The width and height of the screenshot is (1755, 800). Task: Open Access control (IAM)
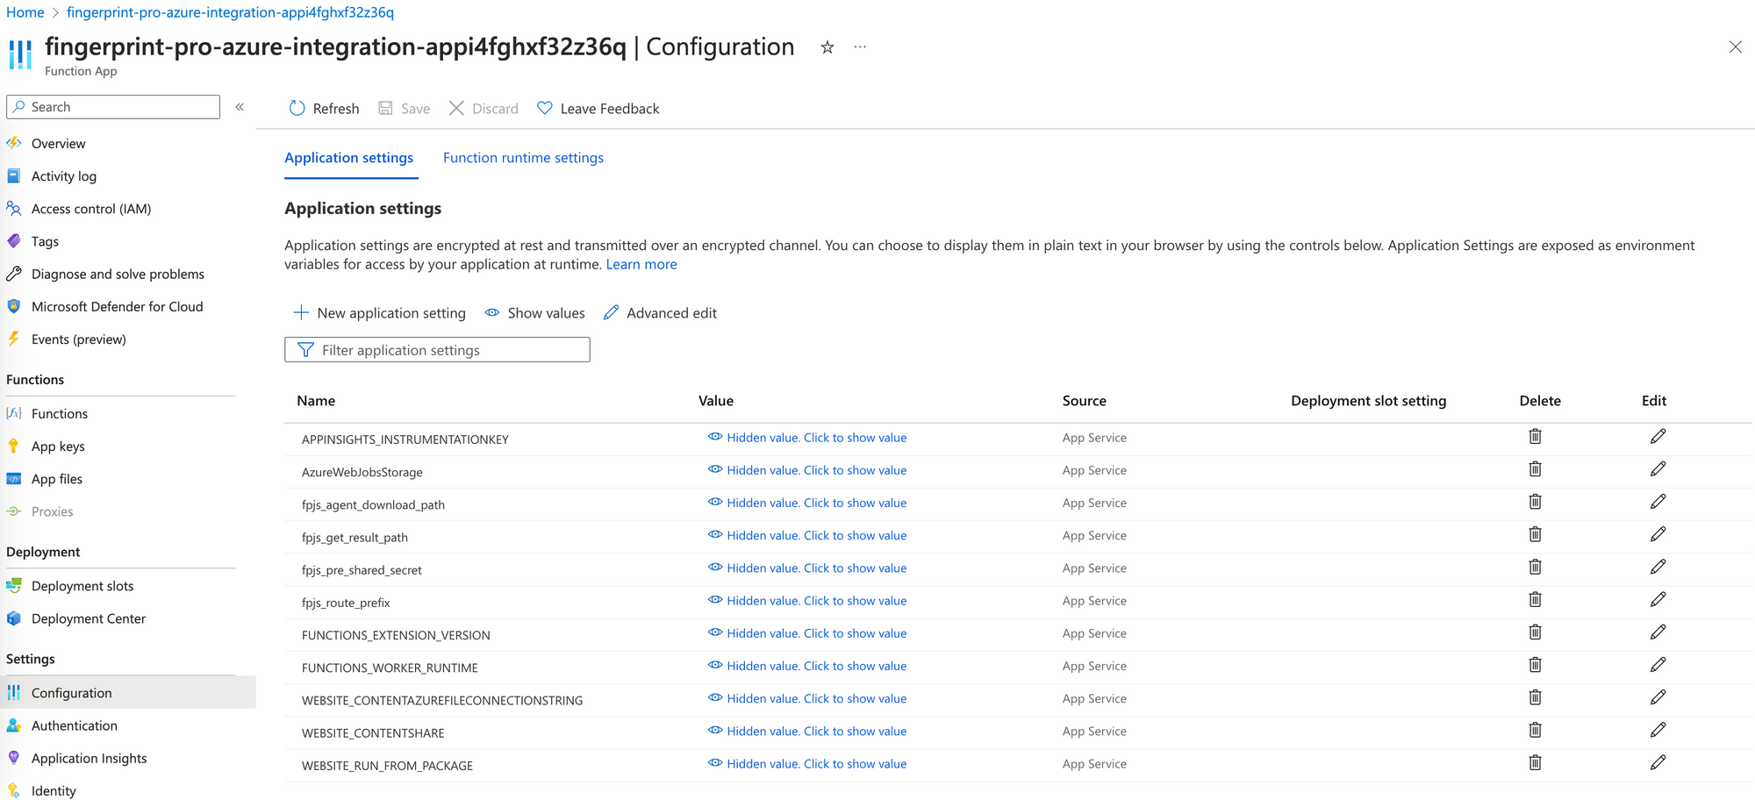coord(90,209)
